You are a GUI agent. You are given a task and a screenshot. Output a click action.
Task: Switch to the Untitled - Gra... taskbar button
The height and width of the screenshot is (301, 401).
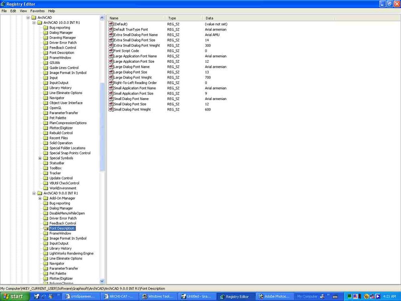pos(197,297)
